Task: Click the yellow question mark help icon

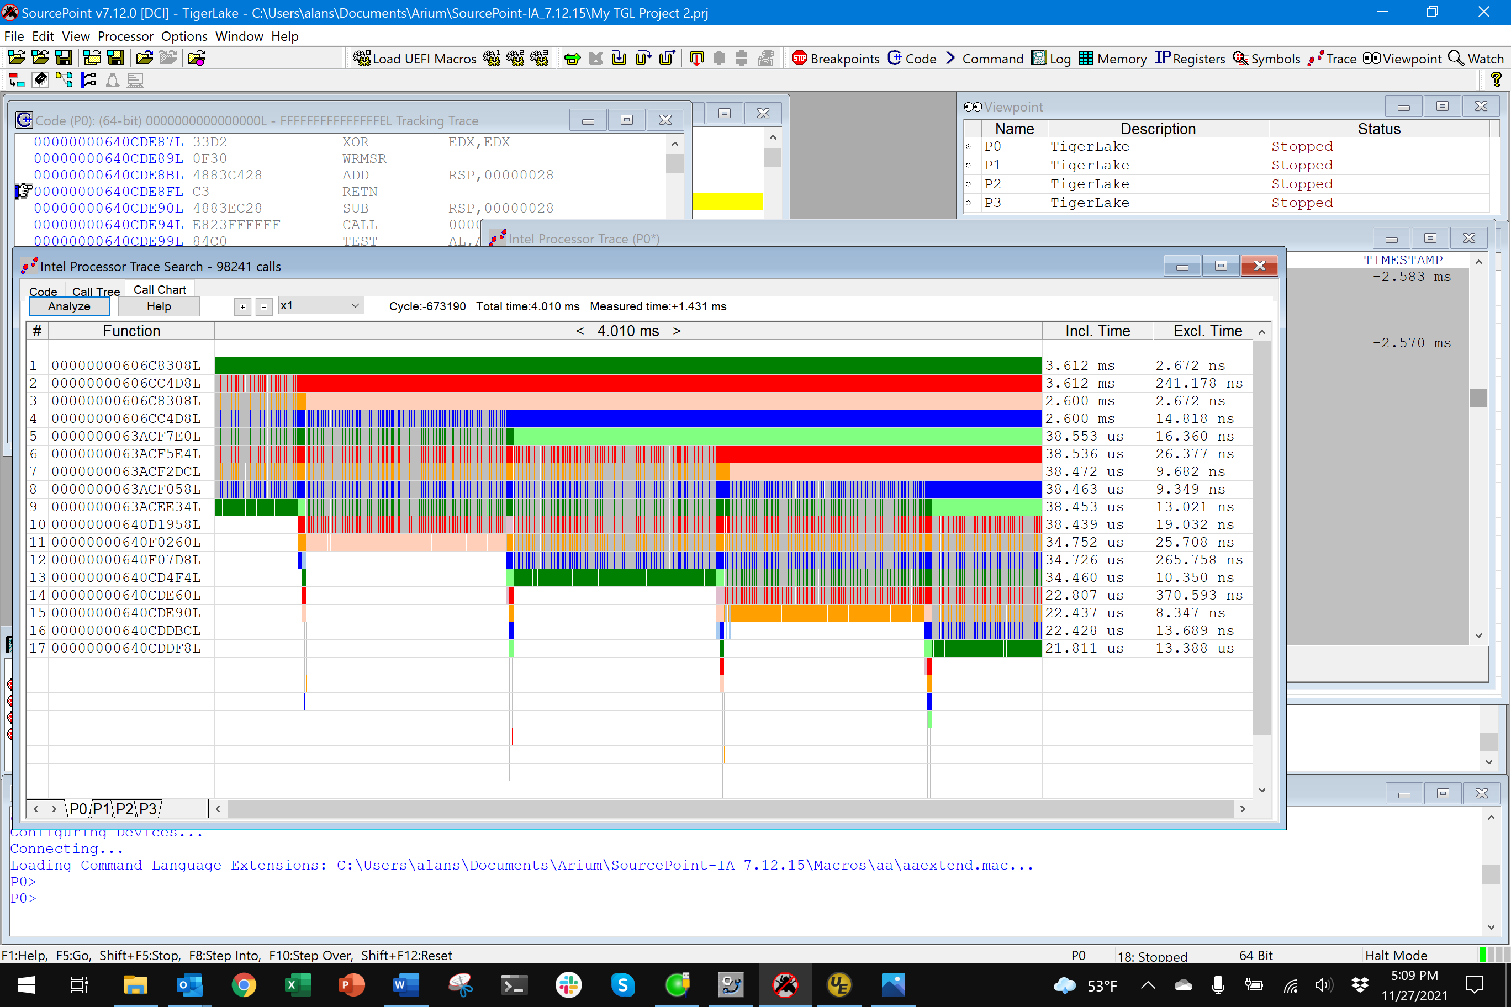Action: click(1496, 79)
